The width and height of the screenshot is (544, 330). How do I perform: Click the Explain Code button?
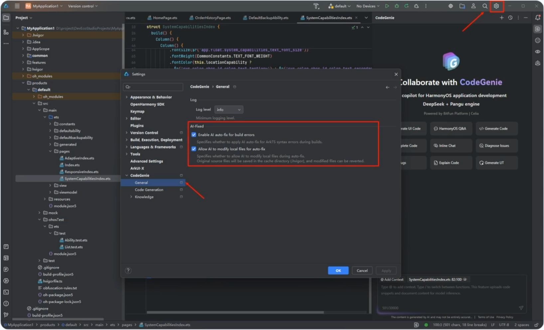451,163
